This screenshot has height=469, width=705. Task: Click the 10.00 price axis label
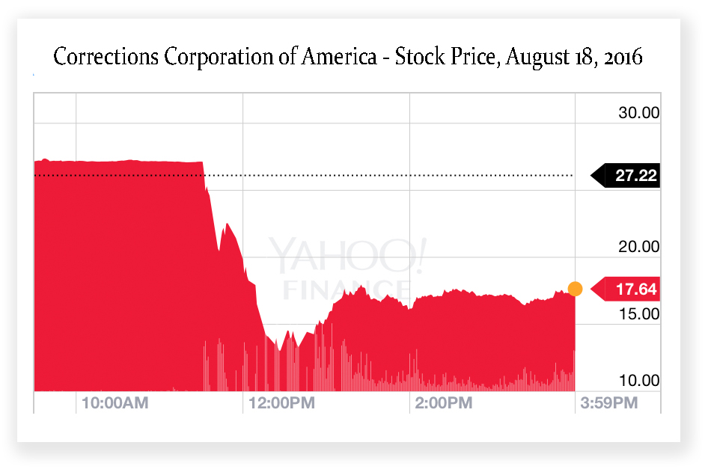[x=638, y=381]
